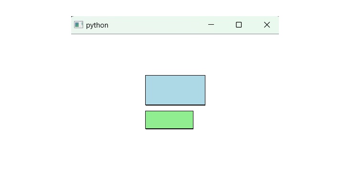Click the white canvas right of the green rectangle

click(236, 120)
